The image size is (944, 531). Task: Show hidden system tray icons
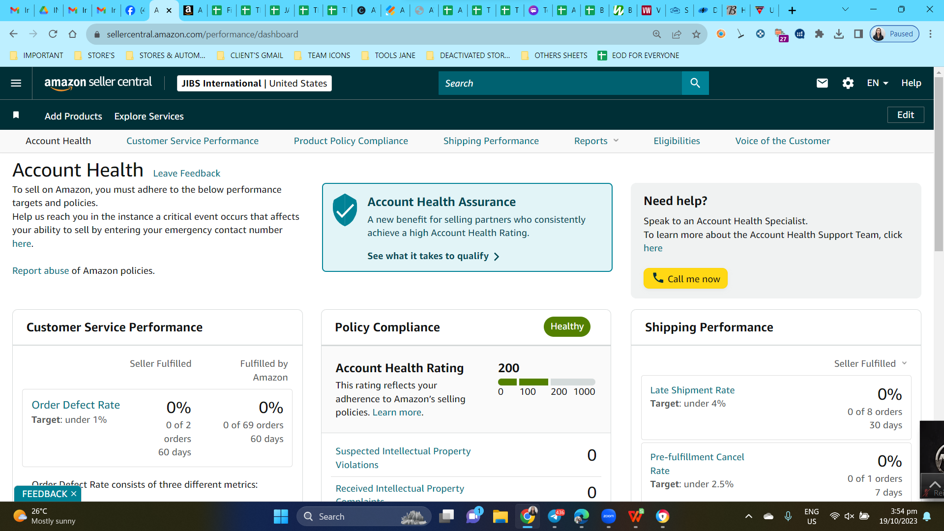tap(748, 516)
